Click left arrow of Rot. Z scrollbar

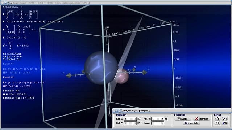coord(153,119)
